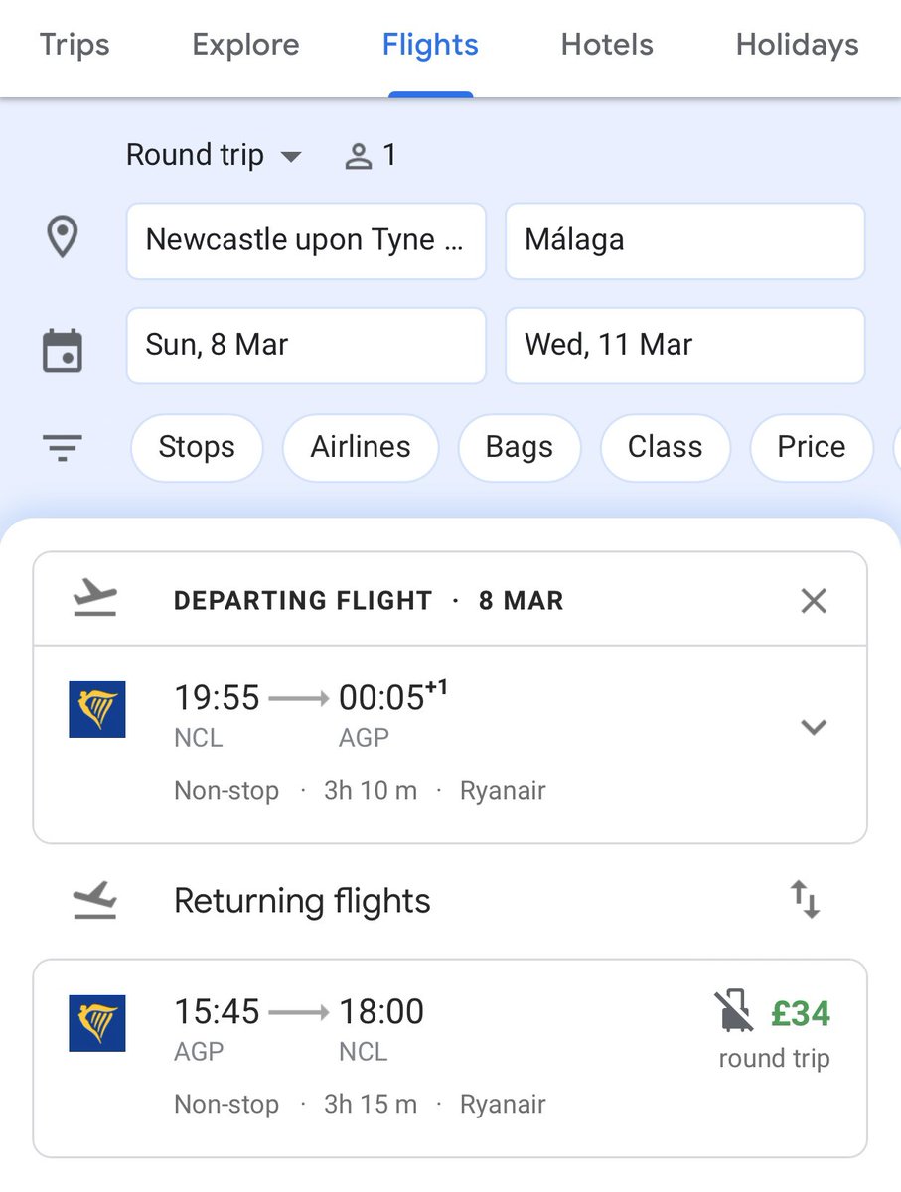Open all filters slider icon
Image resolution: width=901 pixels, height=1192 pixels.
click(x=63, y=448)
